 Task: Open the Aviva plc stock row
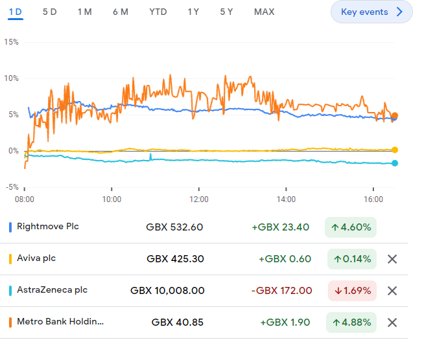coord(204,259)
